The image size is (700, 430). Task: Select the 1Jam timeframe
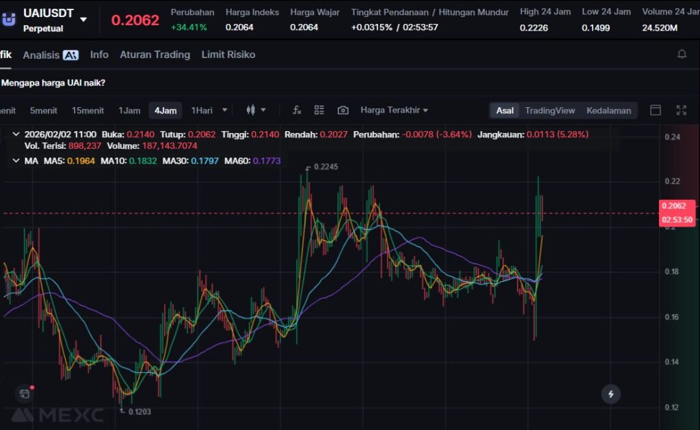coord(129,111)
